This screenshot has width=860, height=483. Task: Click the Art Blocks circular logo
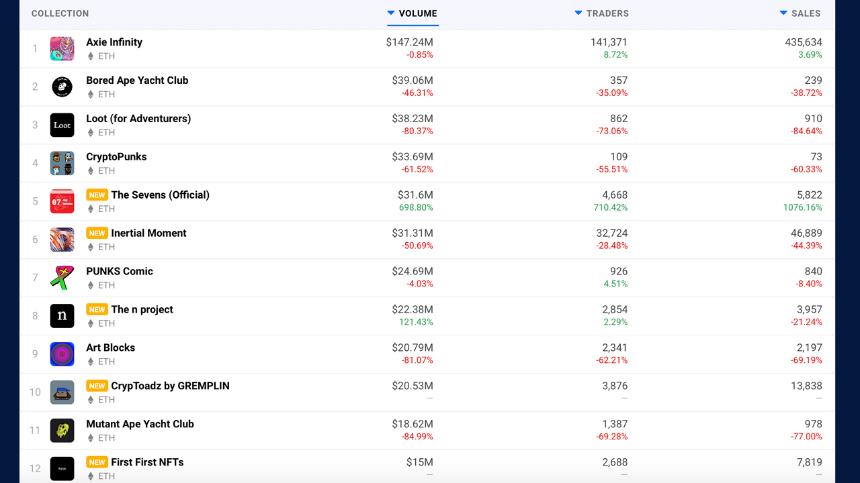(62, 355)
